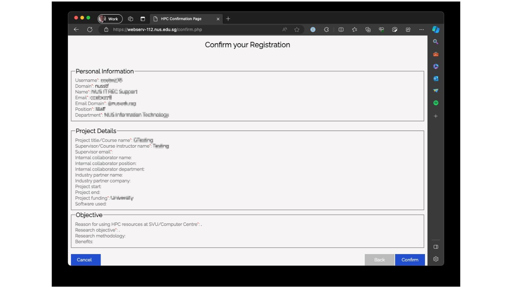
Task: Take a screenshot with the Screenshot icon
Action: [x=395, y=30]
